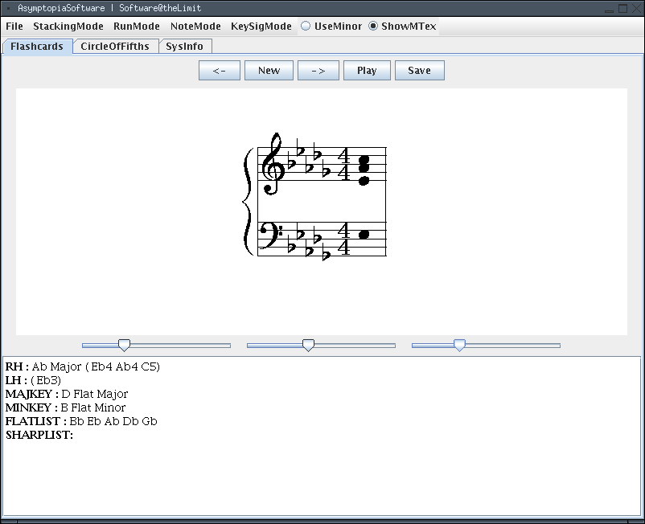The width and height of the screenshot is (645, 524).
Task: Switch to the SysInfo tab
Action: 185,46
